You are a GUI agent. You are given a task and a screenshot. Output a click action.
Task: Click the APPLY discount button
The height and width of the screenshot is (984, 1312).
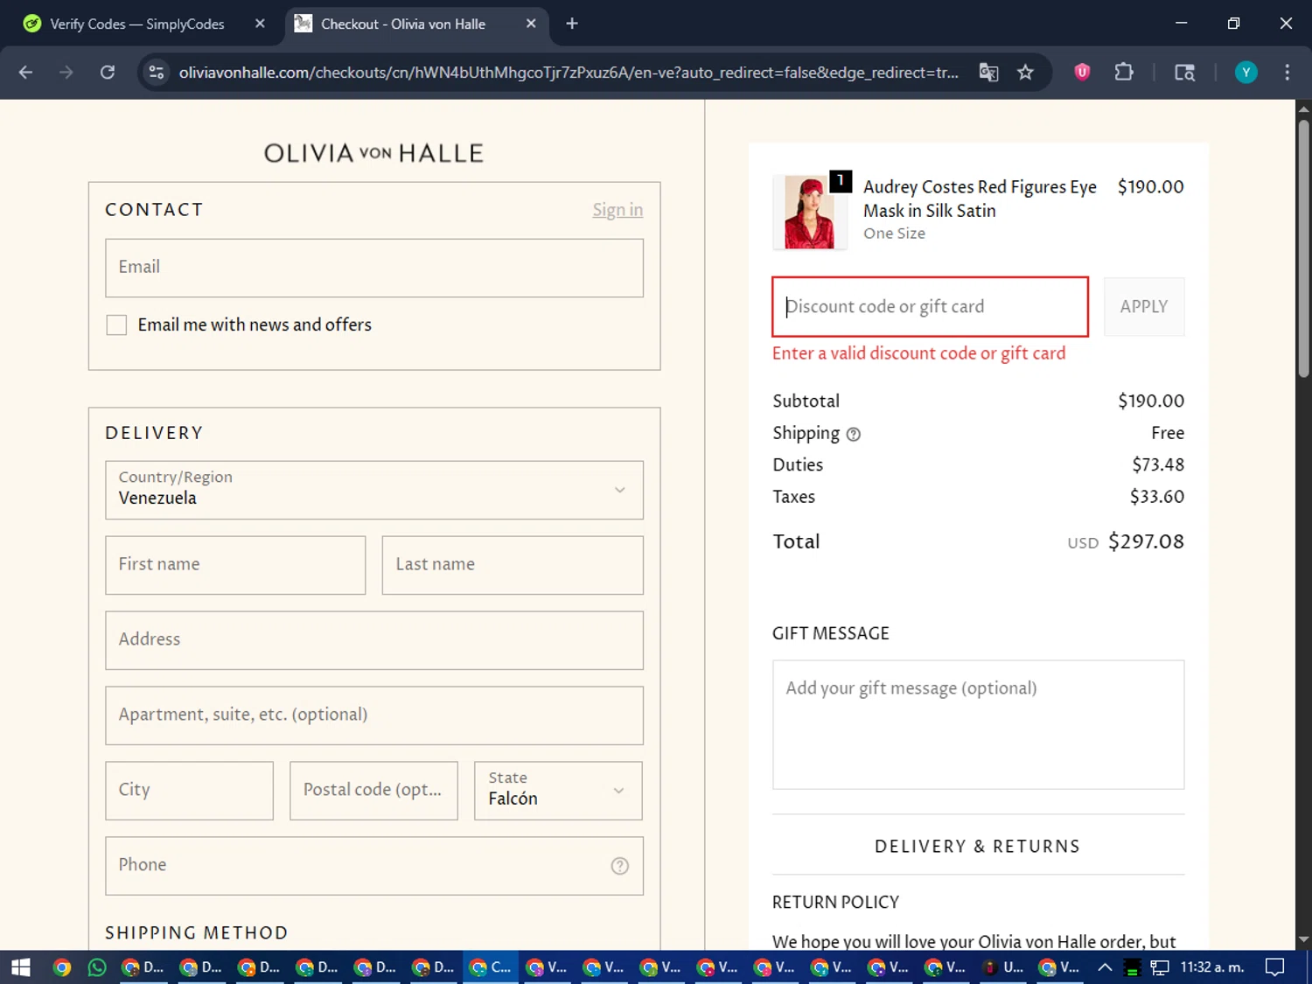1144,307
